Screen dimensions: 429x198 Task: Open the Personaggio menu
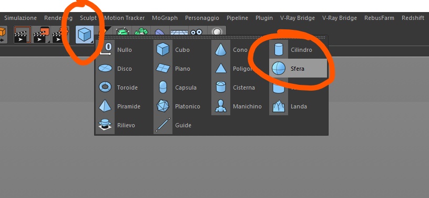coord(202,18)
